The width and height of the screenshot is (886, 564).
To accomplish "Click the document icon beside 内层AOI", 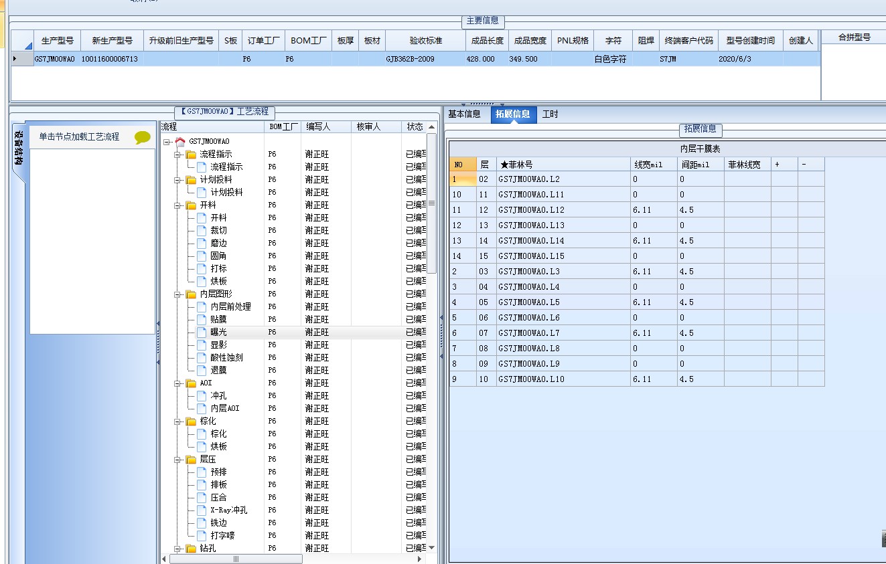I will (202, 408).
